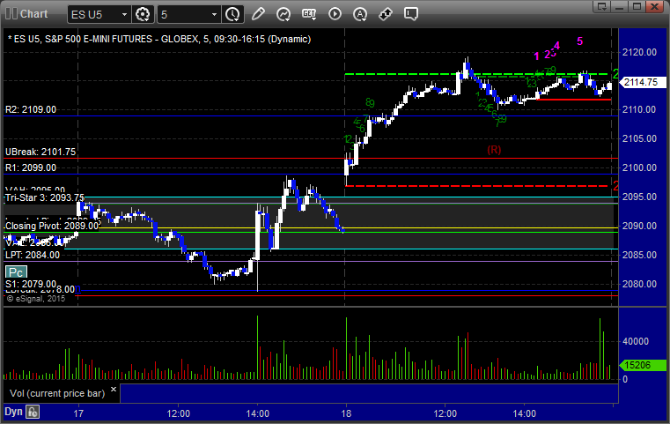Click the Pc button on the chart

pos(16,272)
